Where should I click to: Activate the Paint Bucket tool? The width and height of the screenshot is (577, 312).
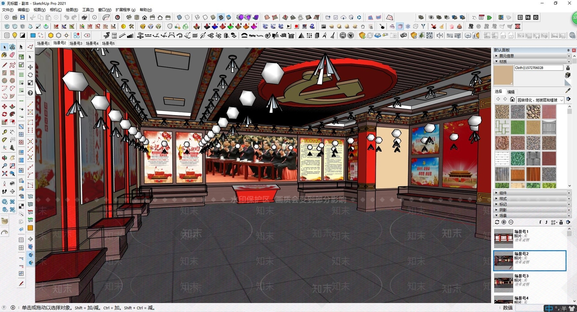coord(4,55)
